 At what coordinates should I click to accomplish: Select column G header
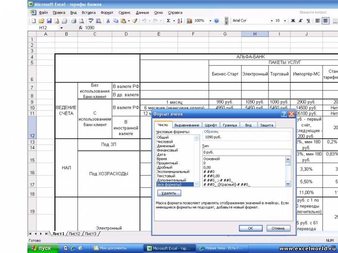pos(225,34)
